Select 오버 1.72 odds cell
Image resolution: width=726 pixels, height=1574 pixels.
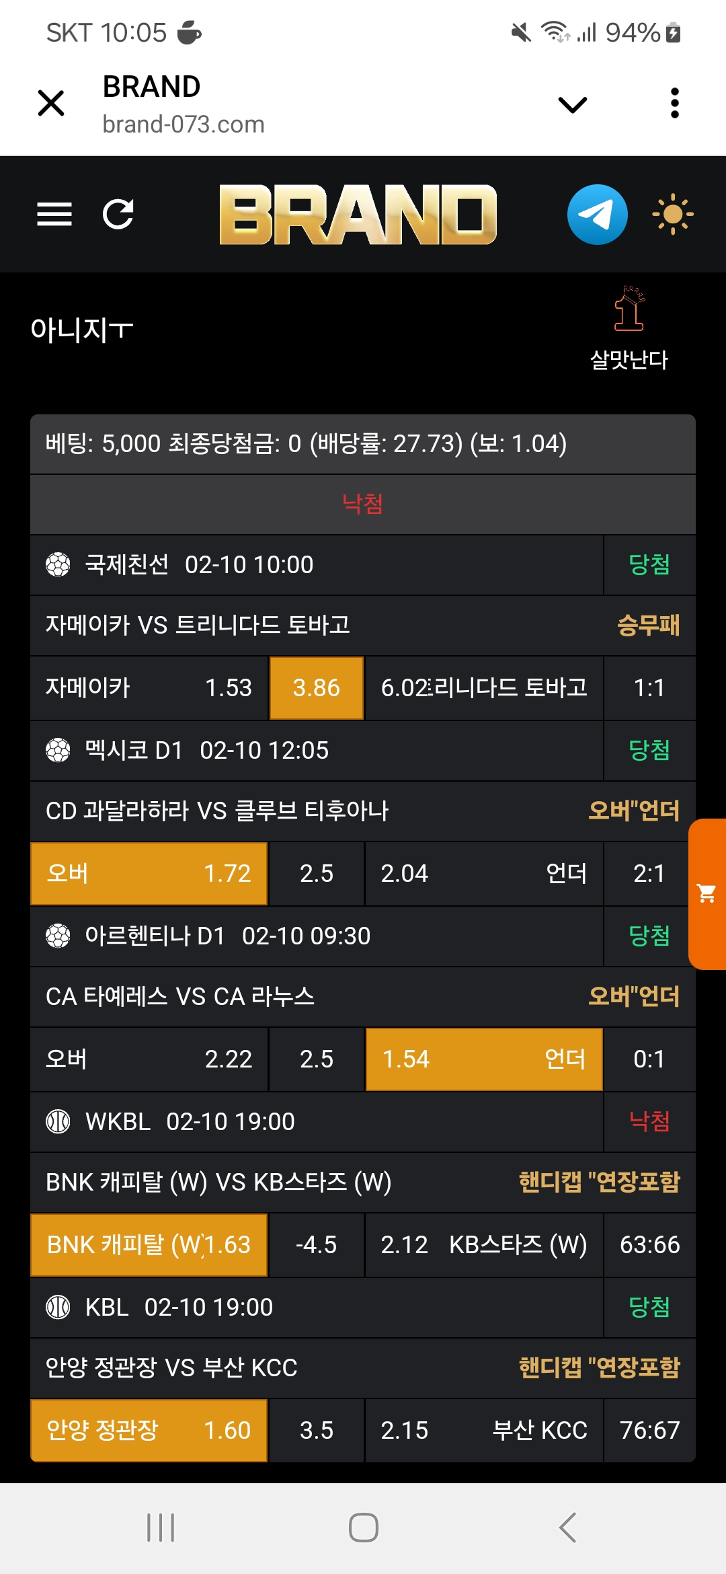pyautogui.click(x=149, y=873)
